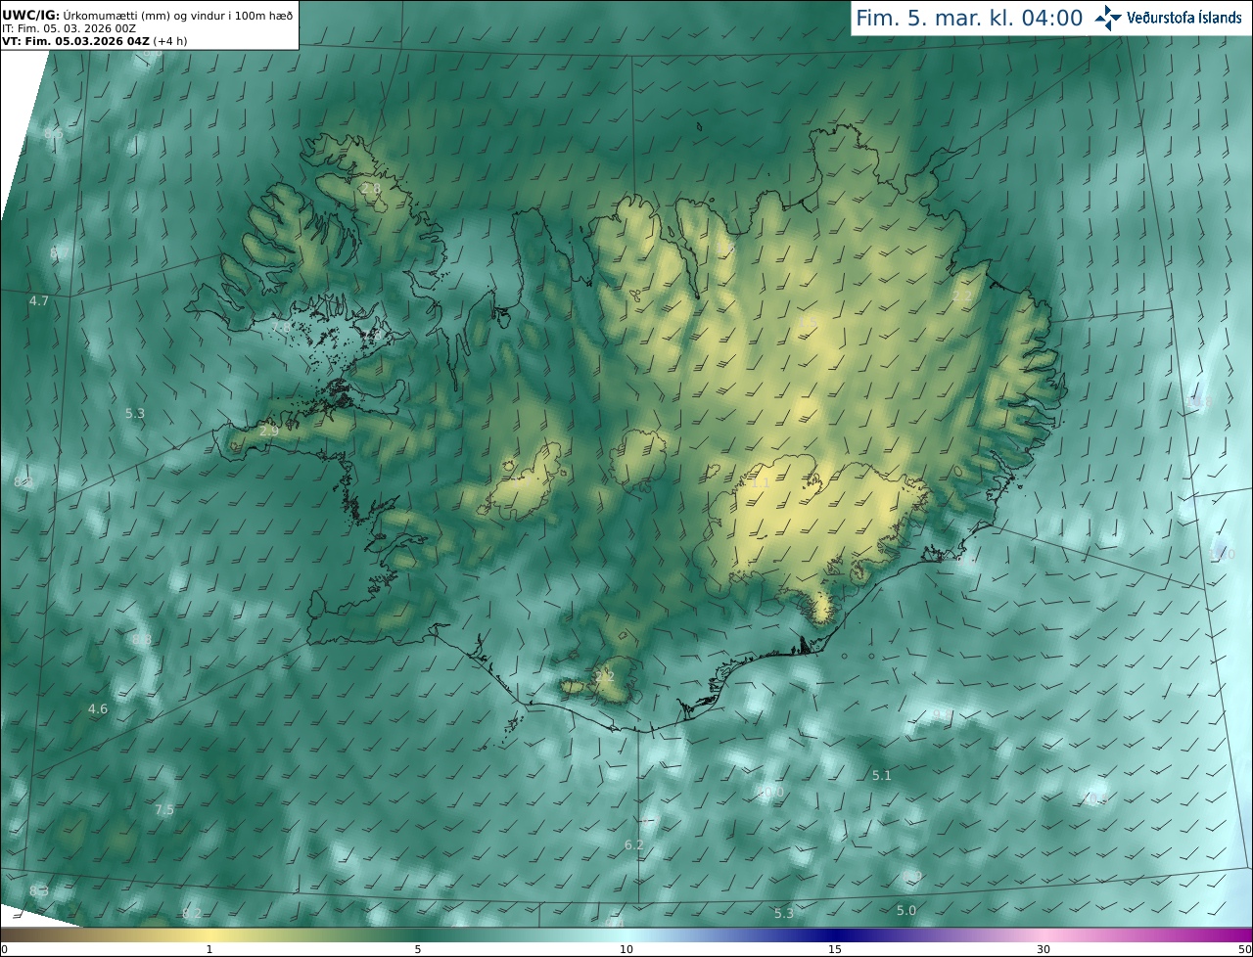The height and width of the screenshot is (957, 1253).
Task: Click the 2.8 value label on the Westfjords
Action: pos(370,188)
